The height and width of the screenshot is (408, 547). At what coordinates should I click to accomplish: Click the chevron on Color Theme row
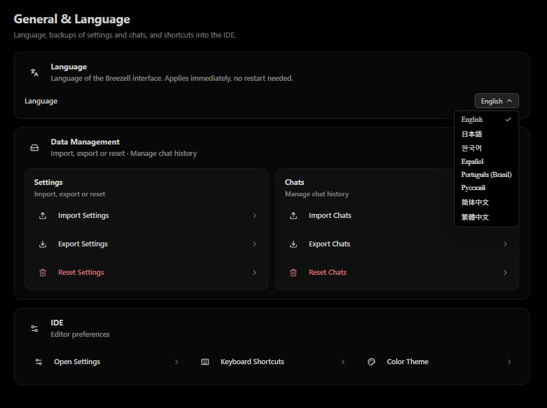point(509,362)
